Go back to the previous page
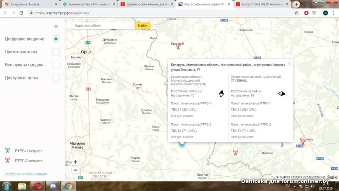The image size is (339, 191). (6, 13)
